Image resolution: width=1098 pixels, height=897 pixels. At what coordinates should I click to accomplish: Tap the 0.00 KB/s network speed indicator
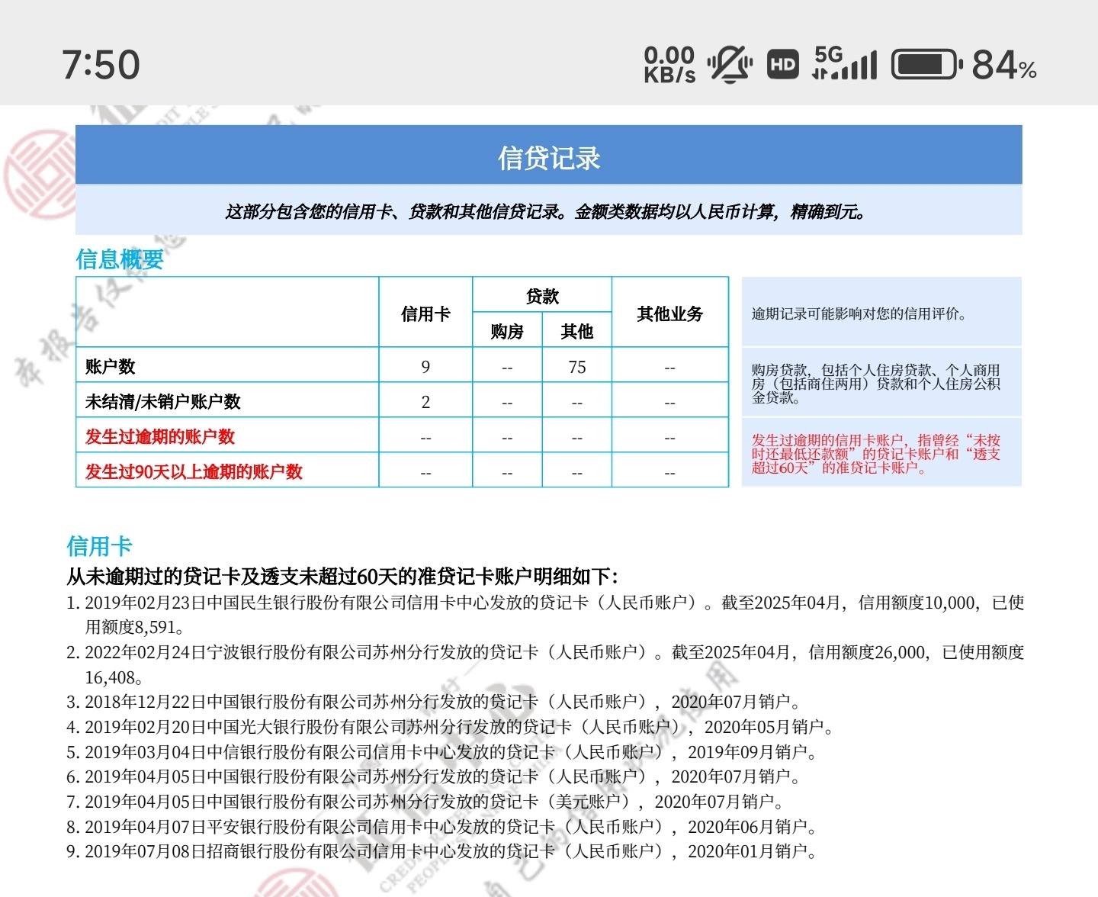coord(669,65)
